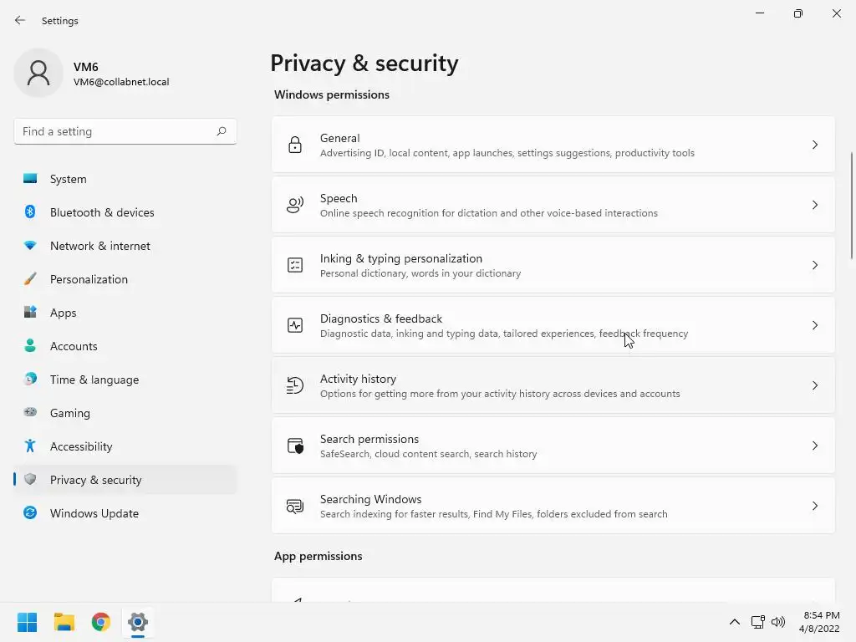Select the Accessibility figure icon

coord(30,446)
